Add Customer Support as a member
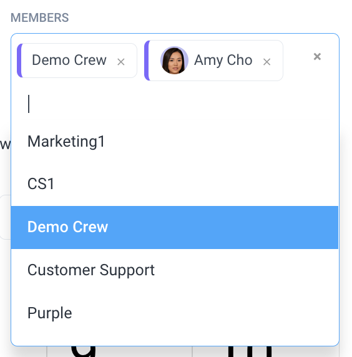352x357 pixels. pyautogui.click(x=175, y=270)
